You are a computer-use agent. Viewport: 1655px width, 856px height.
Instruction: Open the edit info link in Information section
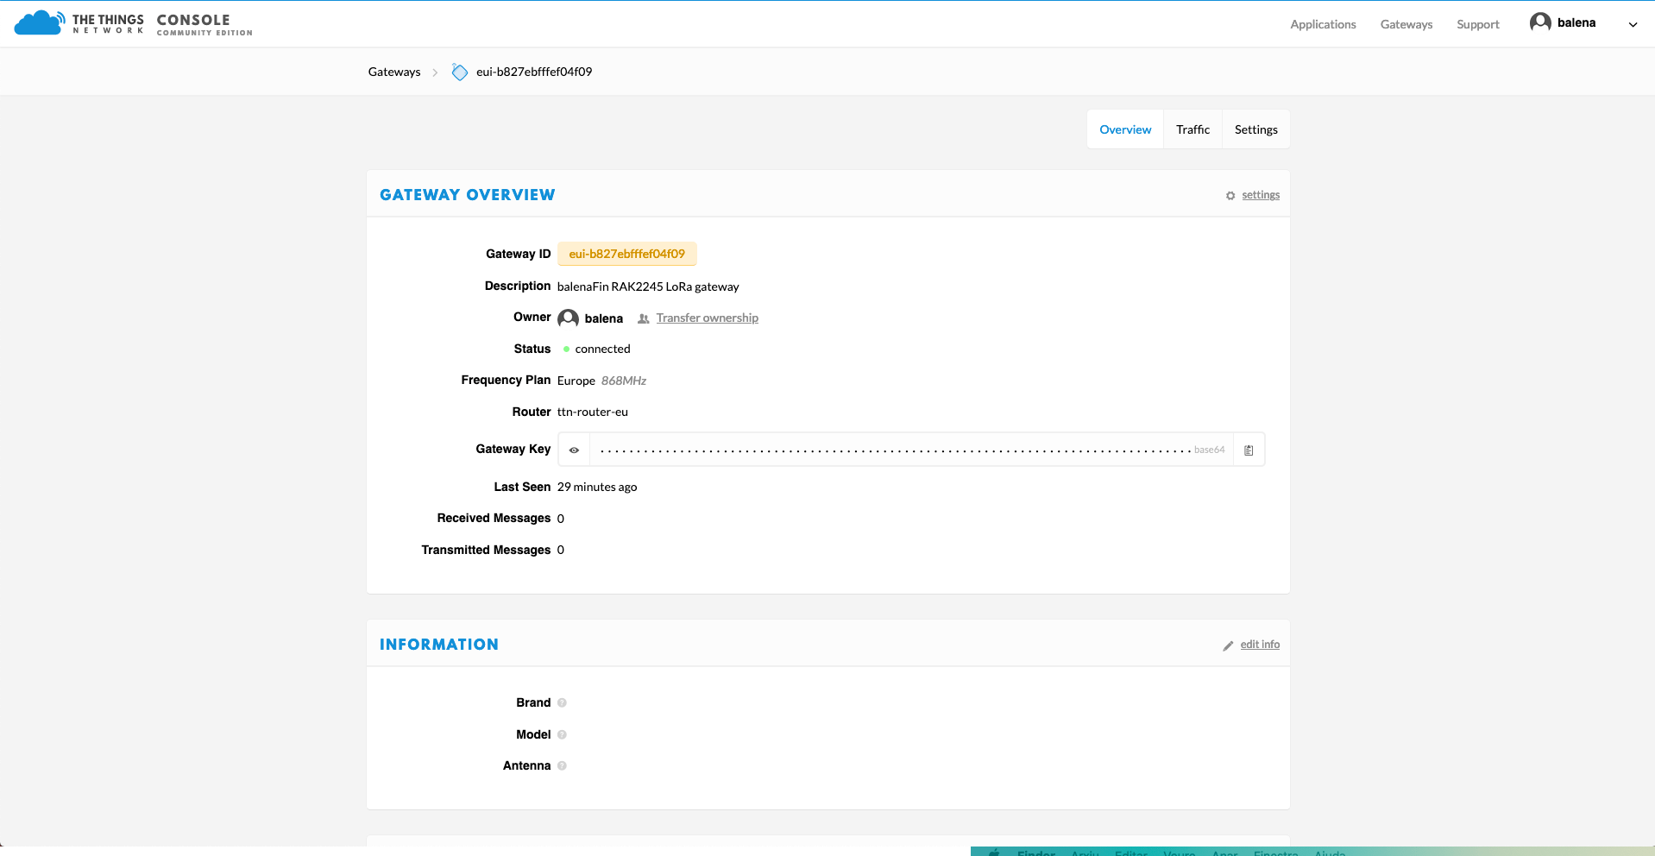coord(1260,644)
